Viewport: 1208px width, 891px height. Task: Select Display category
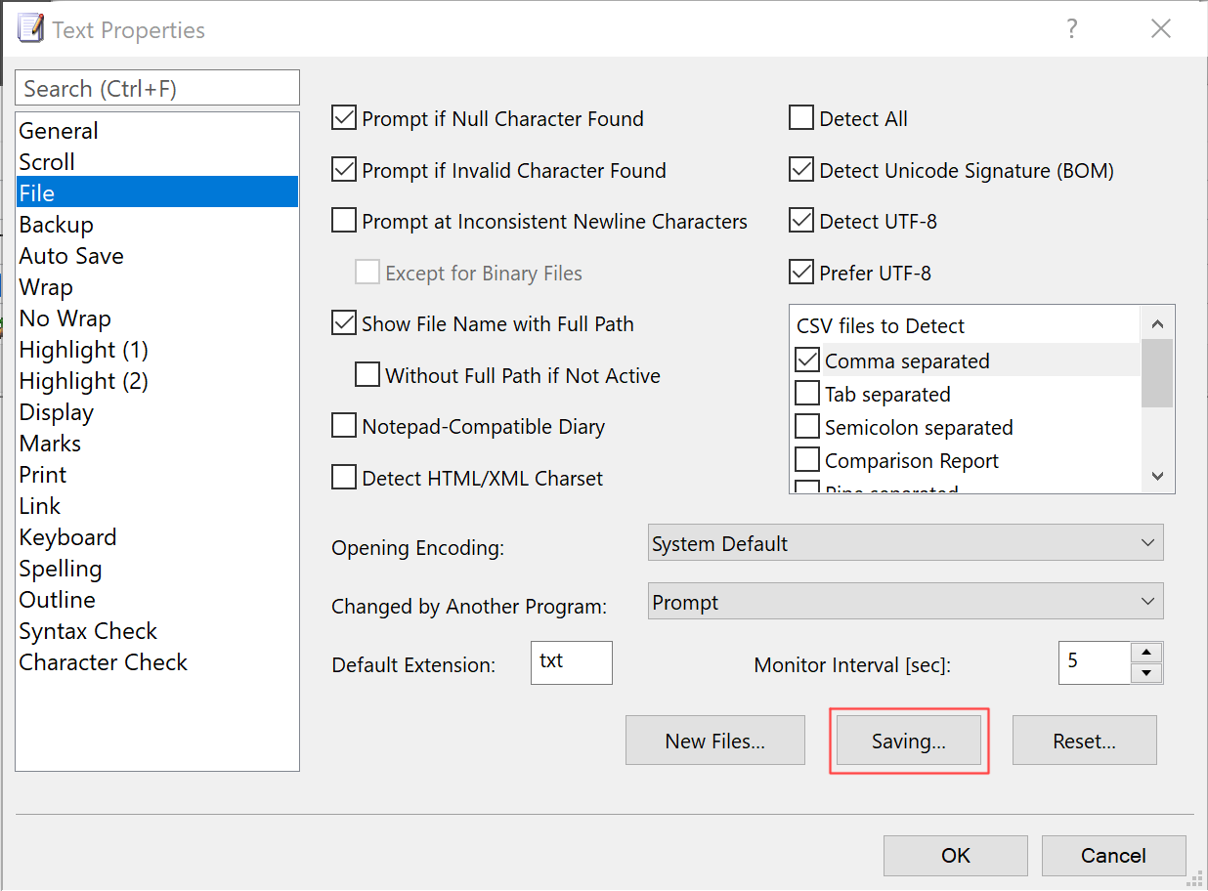(157, 412)
